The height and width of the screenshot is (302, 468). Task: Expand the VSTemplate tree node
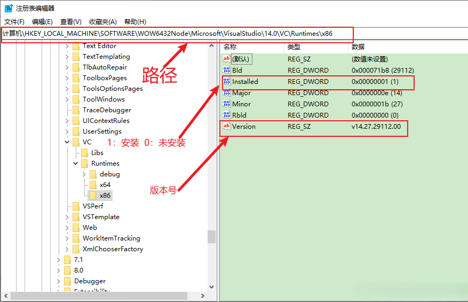pos(67,217)
